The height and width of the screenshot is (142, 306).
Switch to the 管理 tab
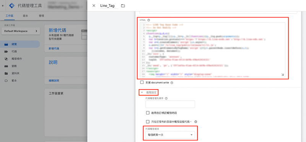[x=41, y=16]
